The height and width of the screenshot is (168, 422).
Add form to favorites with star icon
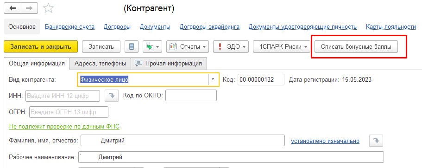(49, 8)
